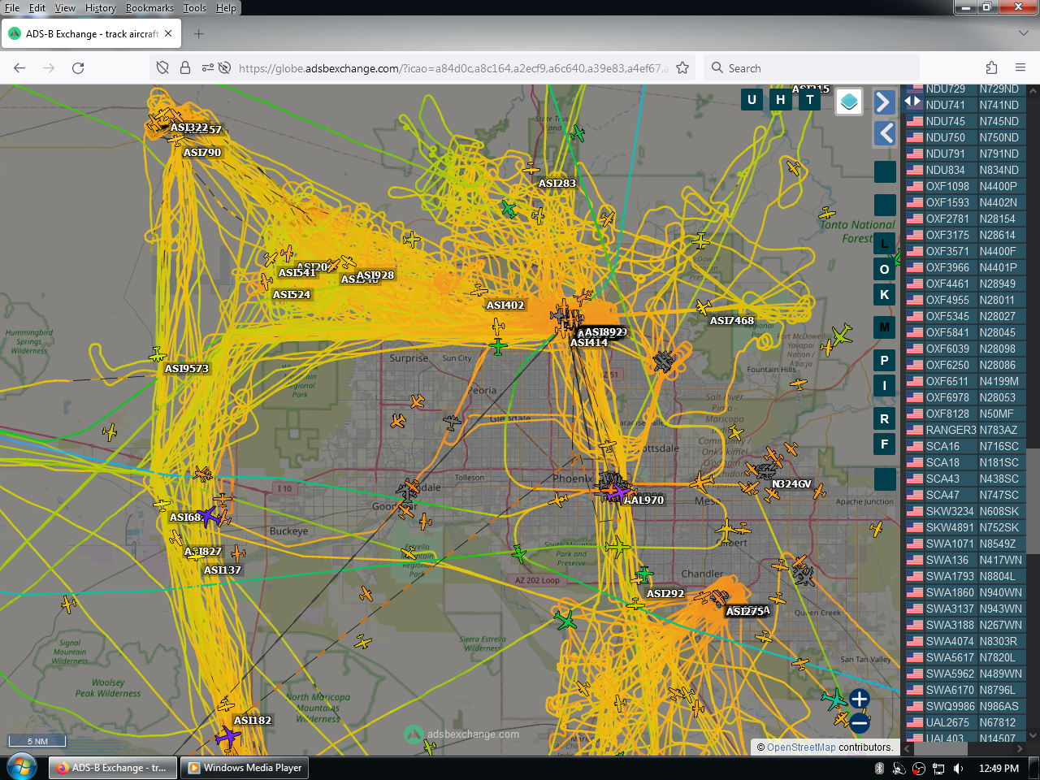
Task: Click the H map control button
Action: click(x=781, y=100)
